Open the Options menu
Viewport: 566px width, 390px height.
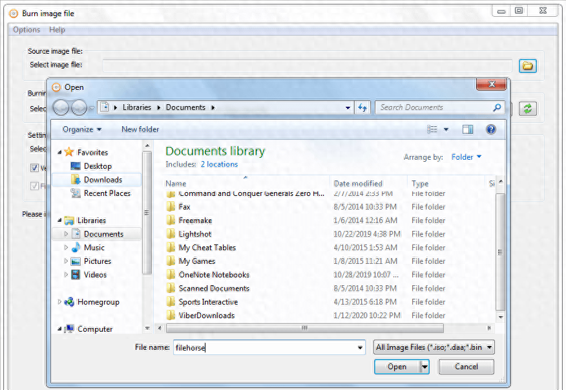tap(26, 30)
